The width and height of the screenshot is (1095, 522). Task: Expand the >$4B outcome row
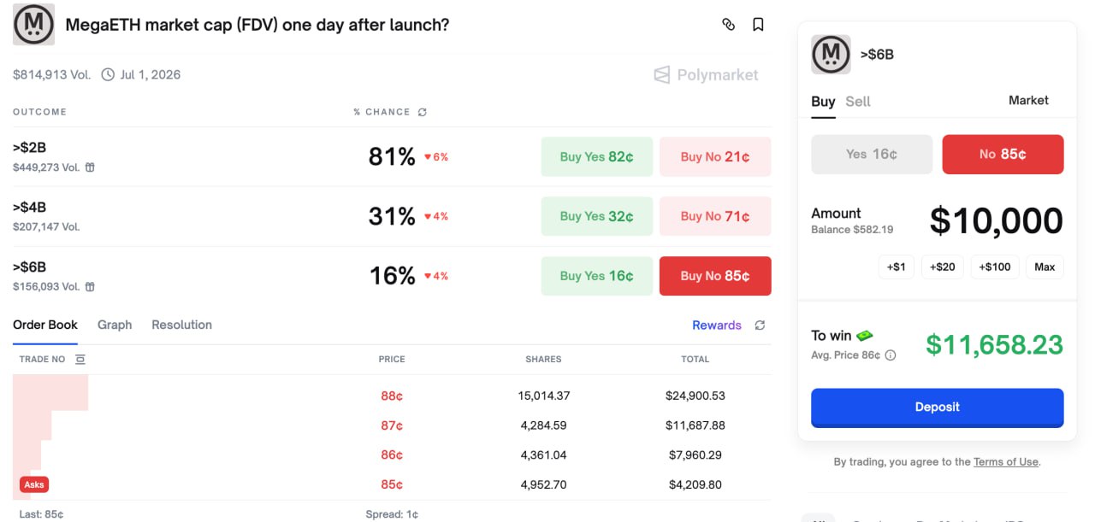click(171, 216)
